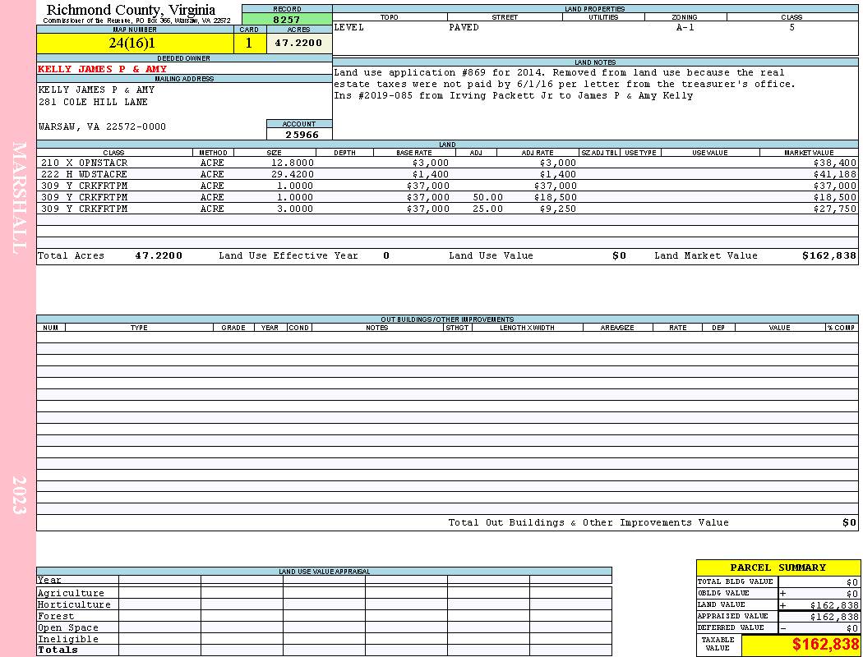Click the OBLDG VALUE row label
Screen dimensions: 863x657
[x=723, y=593]
